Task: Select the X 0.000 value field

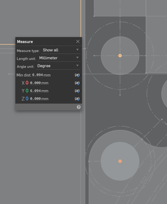Action: click(x=35, y=83)
